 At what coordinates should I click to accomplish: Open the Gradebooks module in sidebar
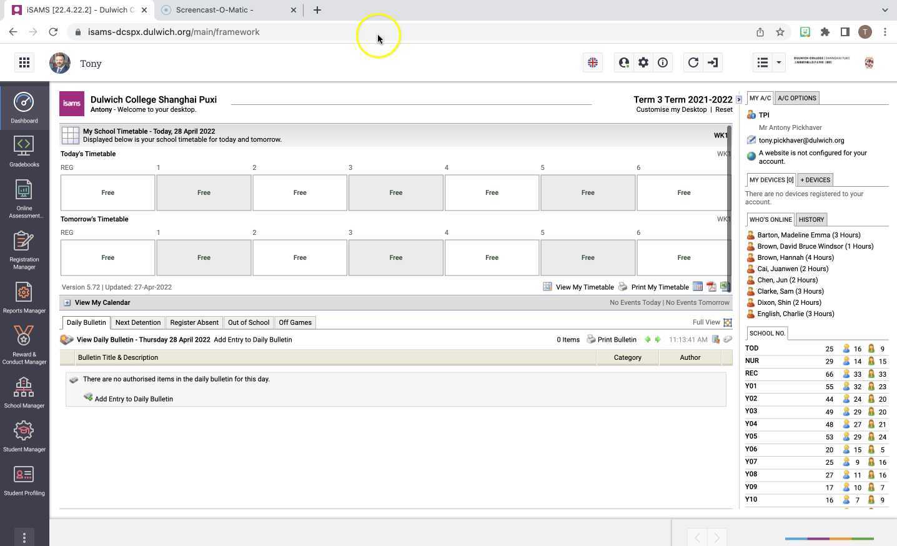click(x=24, y=151)
